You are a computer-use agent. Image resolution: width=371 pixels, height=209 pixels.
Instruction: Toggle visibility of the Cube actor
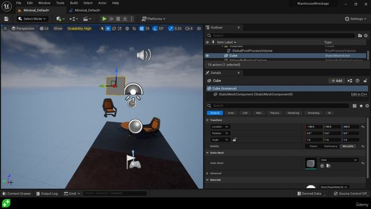[x=208, y=56]
